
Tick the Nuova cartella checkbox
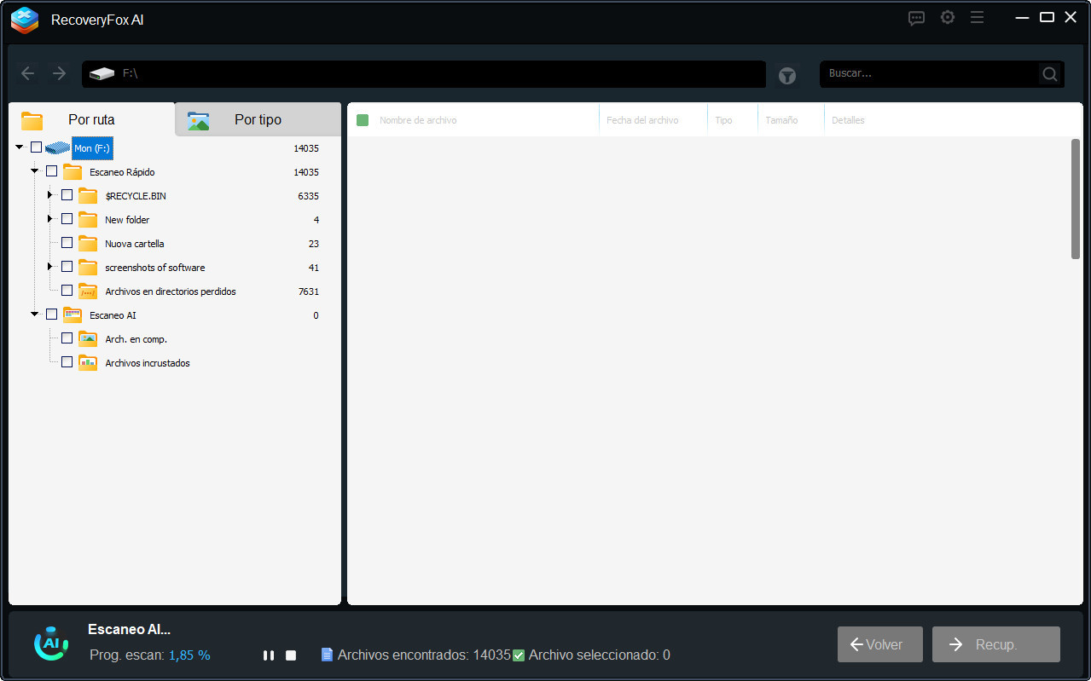pos(67,243)
